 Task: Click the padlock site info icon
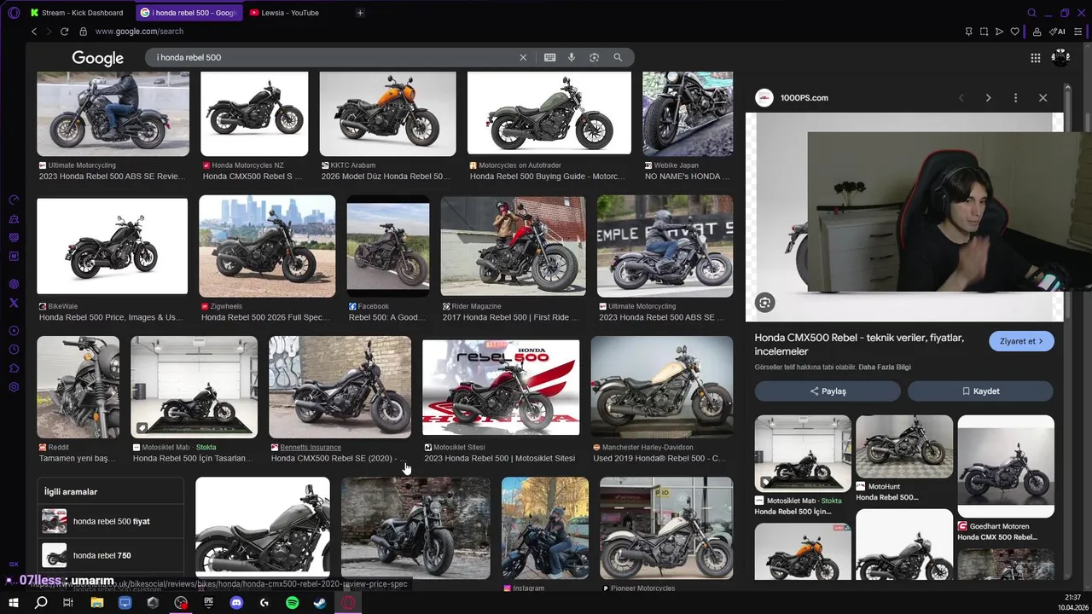click(83, 32)
